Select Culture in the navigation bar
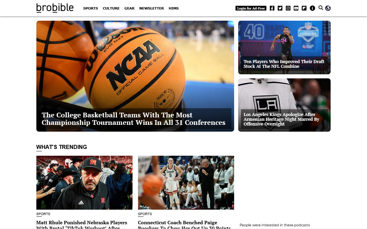Screen dimensions: 367x229 (x=111, y=8)
